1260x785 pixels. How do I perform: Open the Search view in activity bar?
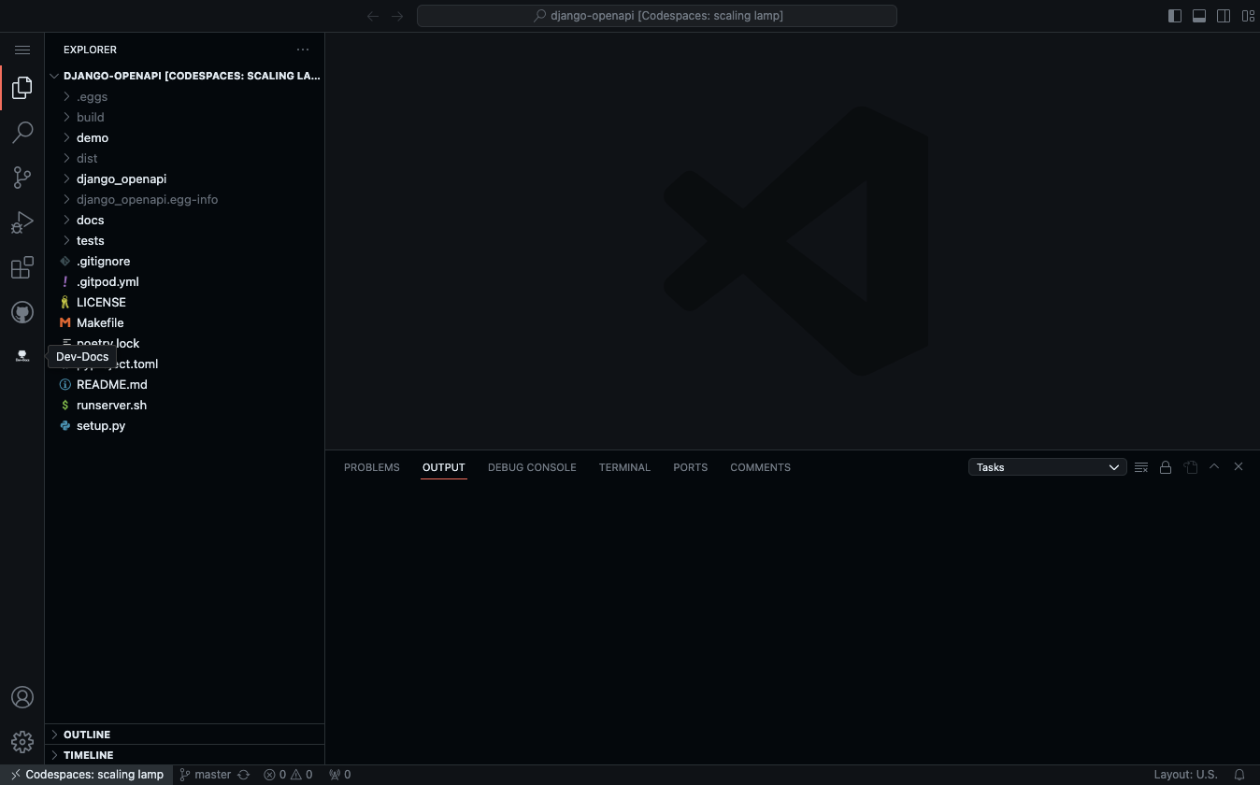point(22,133)
